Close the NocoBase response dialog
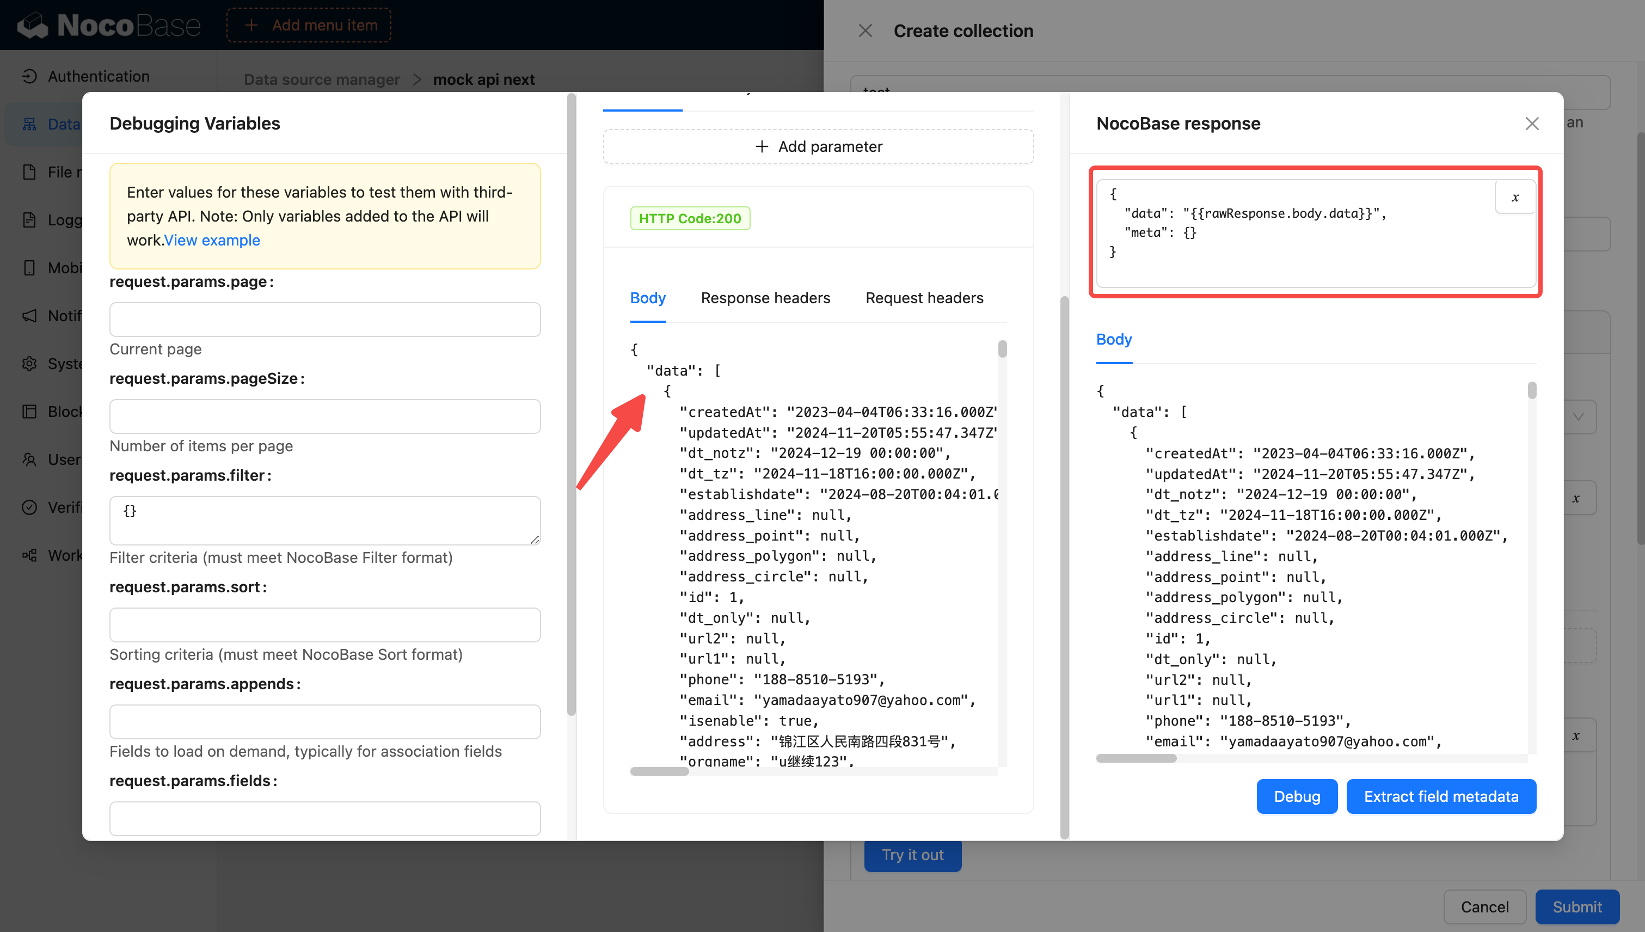The image size is (1645, 932). (x=1532, y=124)
